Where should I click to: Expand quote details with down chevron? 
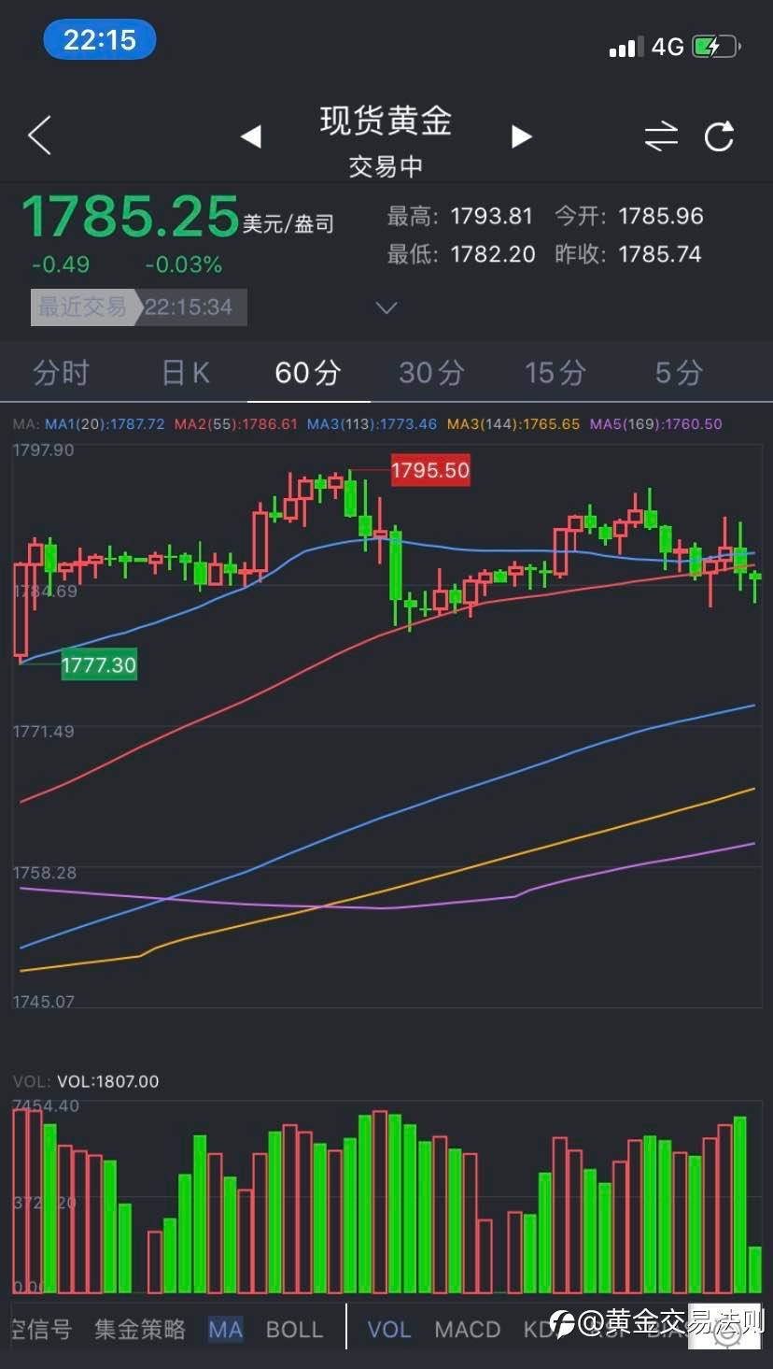tap(386, 307)
